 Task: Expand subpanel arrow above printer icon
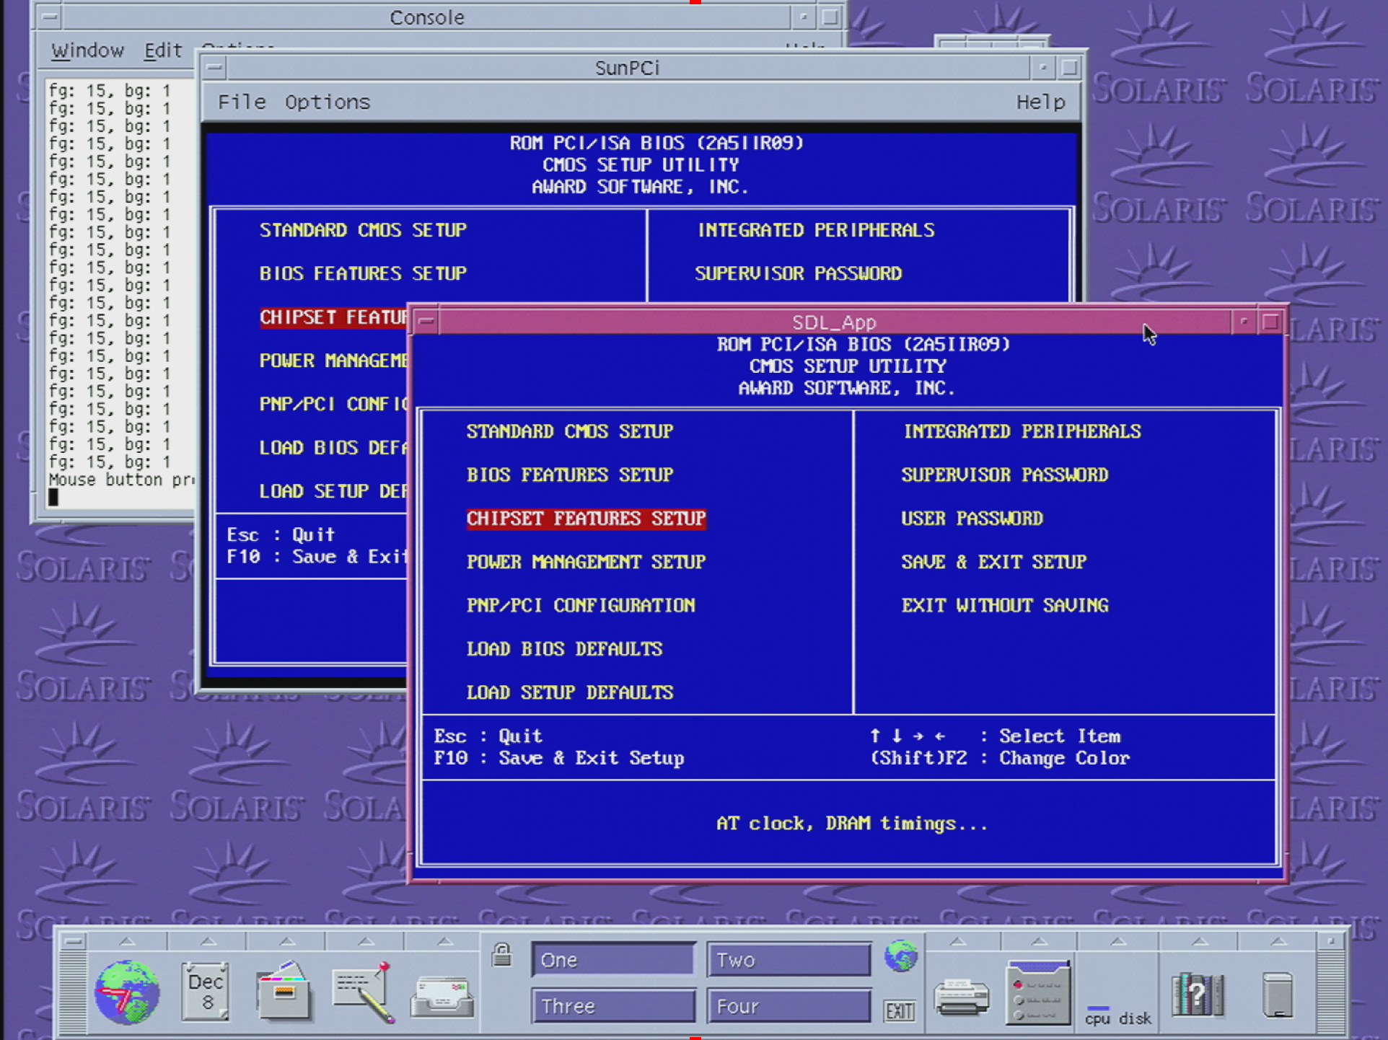coord(958,941)
